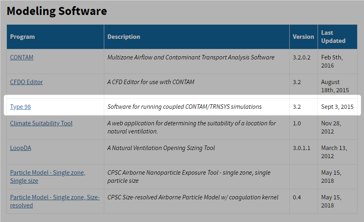Image resolution: width=364 pixels, height=222 pixels.
Task: Open the LoopDA link
Action: pyautogui.click(x=21, y=148)
